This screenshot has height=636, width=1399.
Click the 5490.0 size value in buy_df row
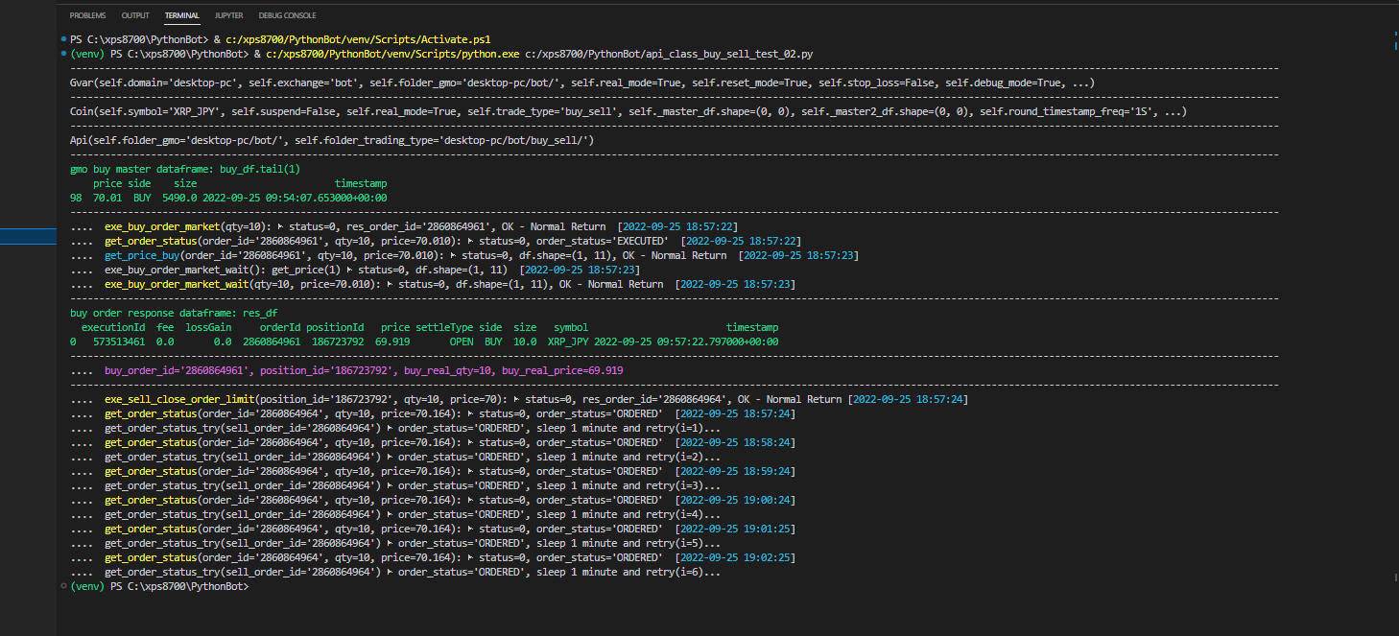[x=179, y=198]
